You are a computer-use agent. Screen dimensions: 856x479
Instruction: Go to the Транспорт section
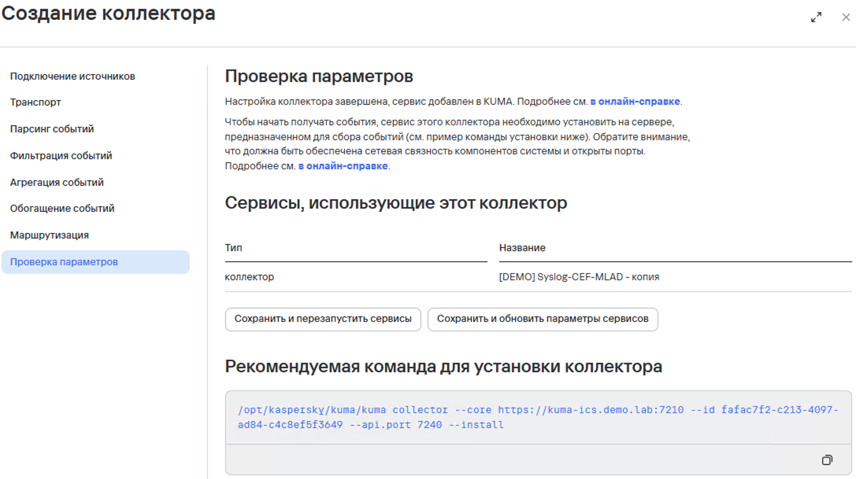pyautogui.click(x=36, y=102)
